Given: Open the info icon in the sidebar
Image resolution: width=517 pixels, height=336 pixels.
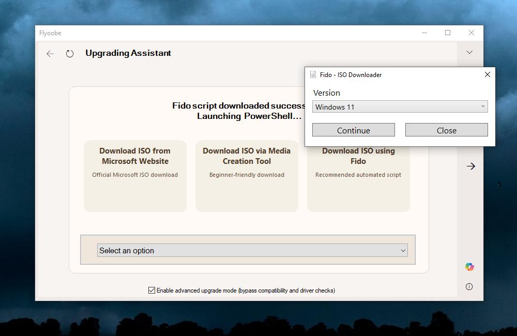Looking at the screenshot, I should (x=469, y=286).
